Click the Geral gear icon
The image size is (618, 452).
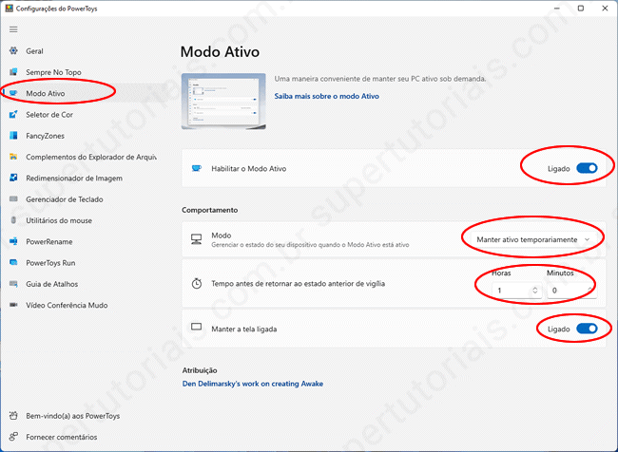[13, 50]
